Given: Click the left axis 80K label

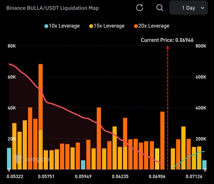Looking at the screenshot, I should (12, 46).
